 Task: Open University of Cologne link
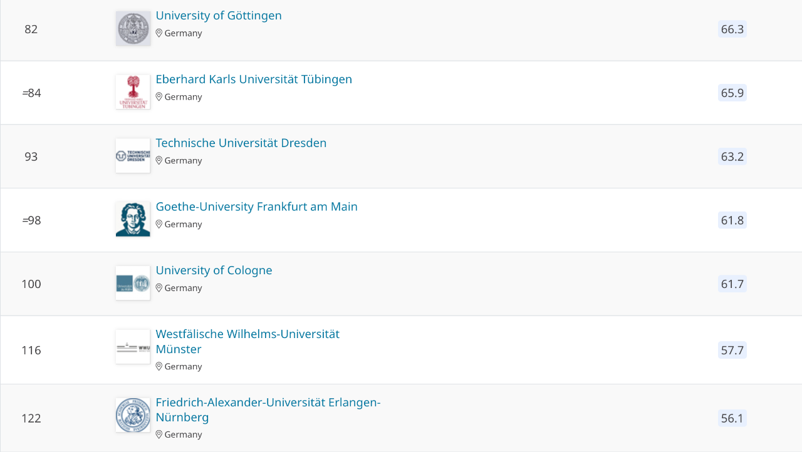[214, 270]
